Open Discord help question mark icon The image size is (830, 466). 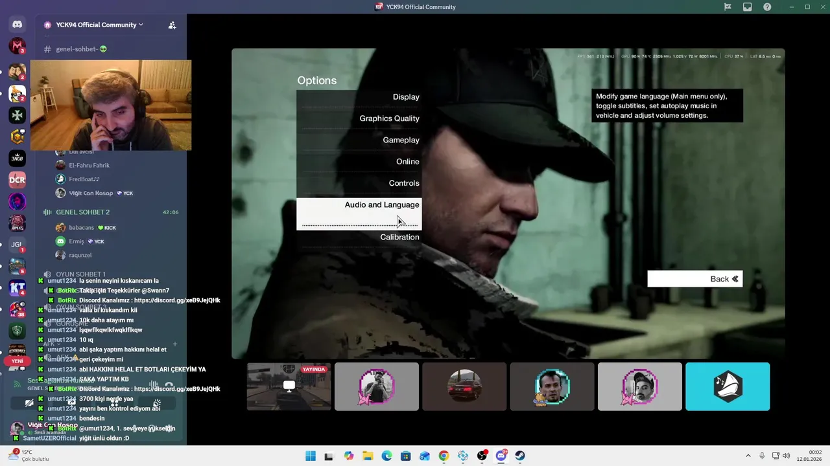tap(767, 7)
